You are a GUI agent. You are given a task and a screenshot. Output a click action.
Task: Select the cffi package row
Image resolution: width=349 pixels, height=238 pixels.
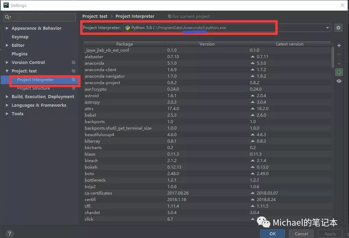207,206
